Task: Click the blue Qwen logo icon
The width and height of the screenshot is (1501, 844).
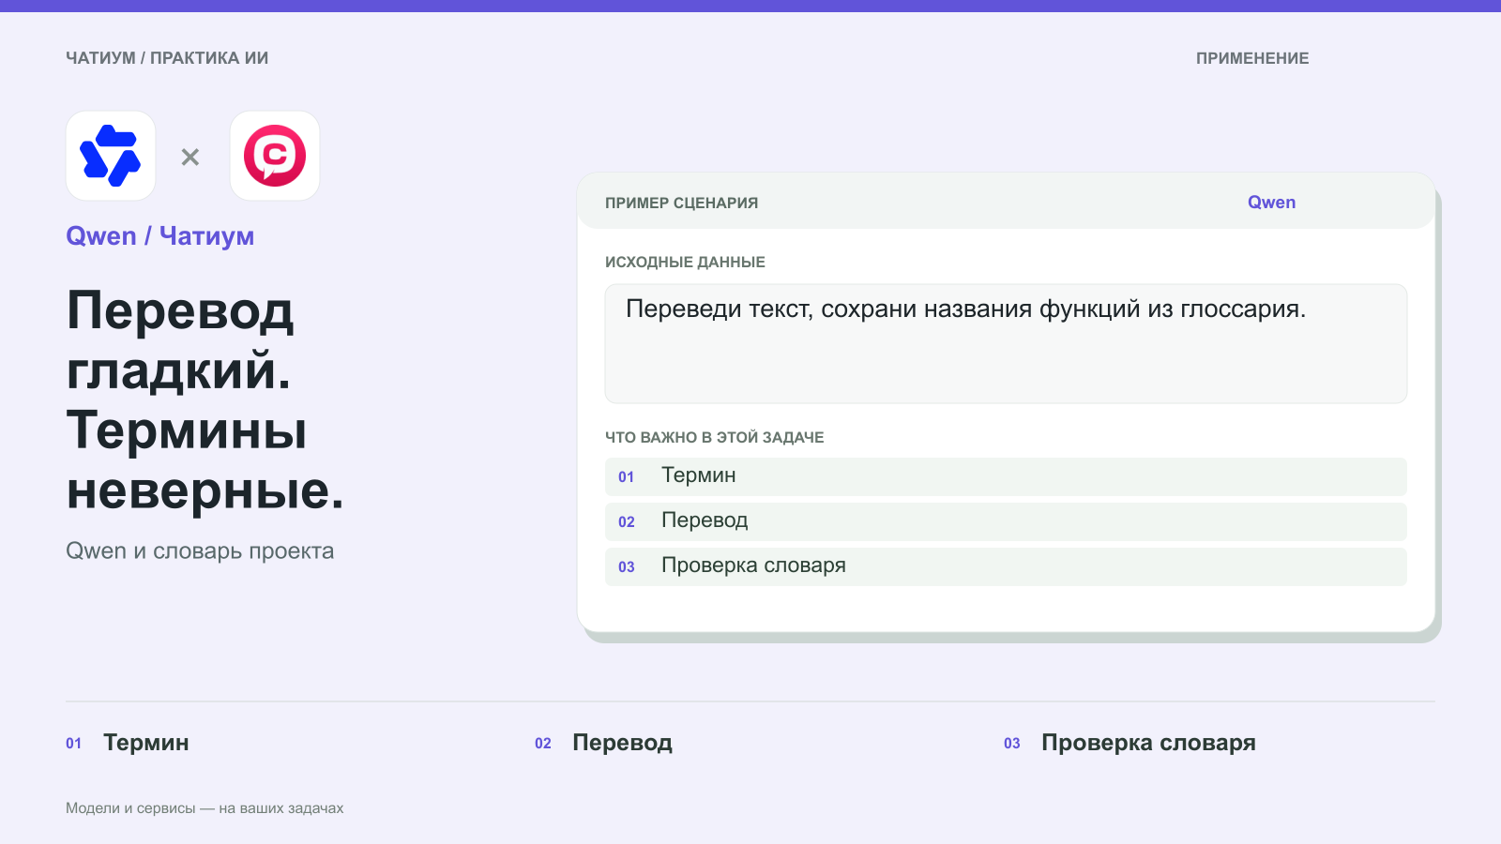Action: tap(111, 156)
